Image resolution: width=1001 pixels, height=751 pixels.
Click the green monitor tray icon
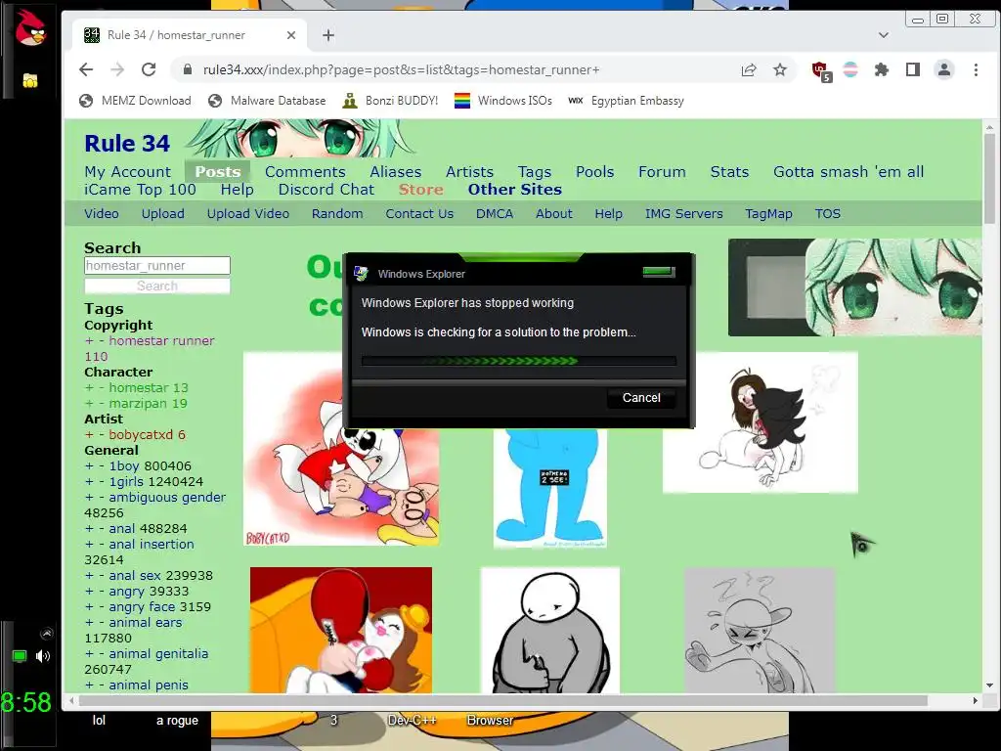20,656
